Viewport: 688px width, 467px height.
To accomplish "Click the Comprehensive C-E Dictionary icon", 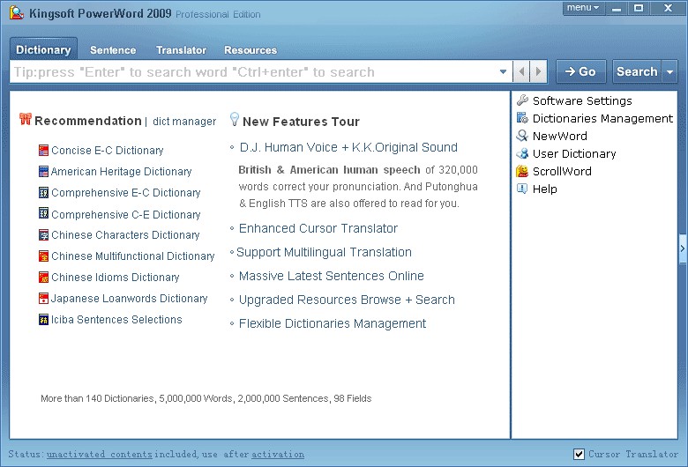I will (43, 213).
